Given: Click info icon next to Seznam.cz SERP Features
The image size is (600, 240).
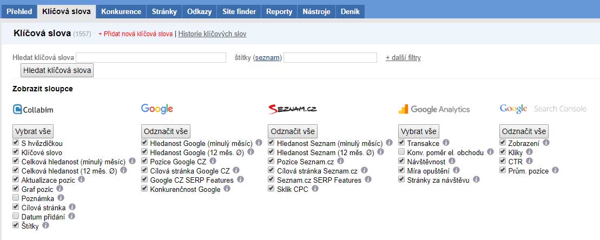Looking at the screenshot, I should (x=368, y=179).
